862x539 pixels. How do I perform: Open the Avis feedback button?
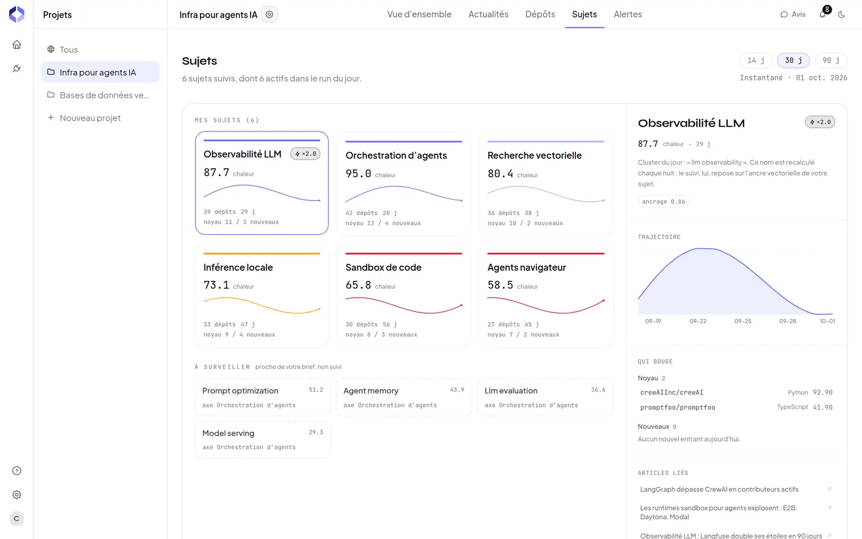pos(793,15)
